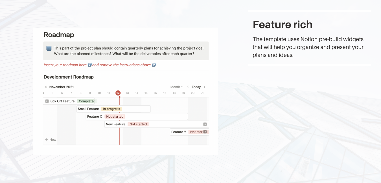Image resolution: width=381 pixels, height=183 pixels.
Task: Click the info icon in the callout block
Action: (x=49, y=48)
